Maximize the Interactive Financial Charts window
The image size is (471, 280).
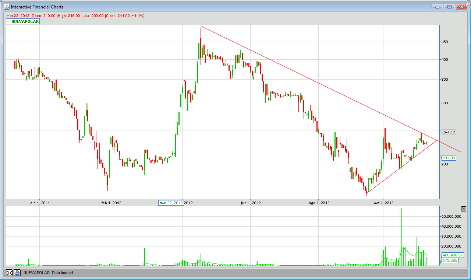click(x=449, y=7)
